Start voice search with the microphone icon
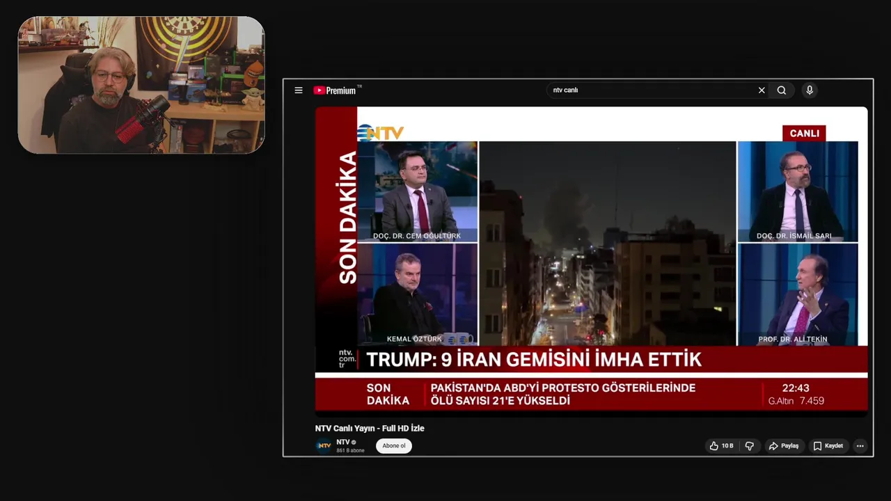The width and height of the screenshot is (891, 501). [x=810, y=90]
